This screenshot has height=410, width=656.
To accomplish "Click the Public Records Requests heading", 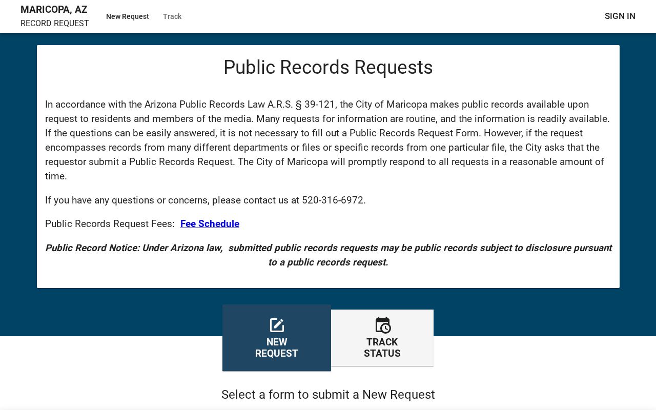I will 328,68.
